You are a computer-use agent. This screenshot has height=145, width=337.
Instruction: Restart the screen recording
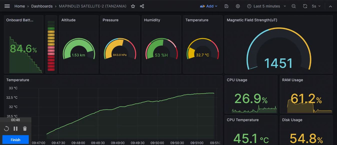7,129
